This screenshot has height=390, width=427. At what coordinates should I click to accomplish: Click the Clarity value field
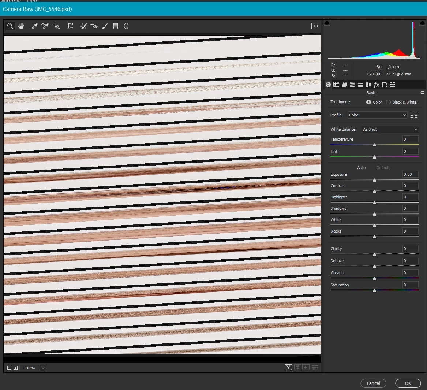410,249
